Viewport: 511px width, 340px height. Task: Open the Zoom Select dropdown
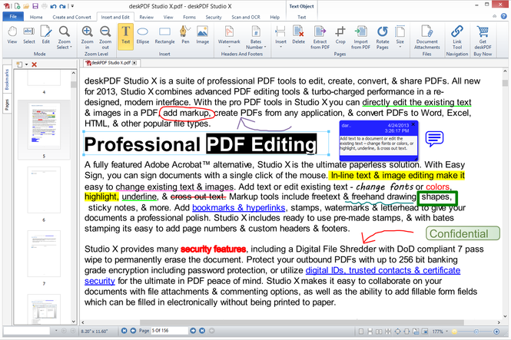(x=65, y=38)
